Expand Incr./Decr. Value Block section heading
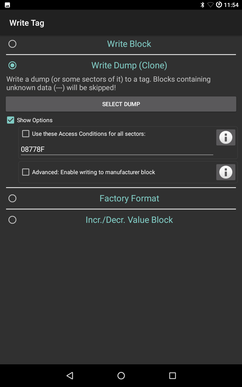242x387 pixels. [129, 220]
